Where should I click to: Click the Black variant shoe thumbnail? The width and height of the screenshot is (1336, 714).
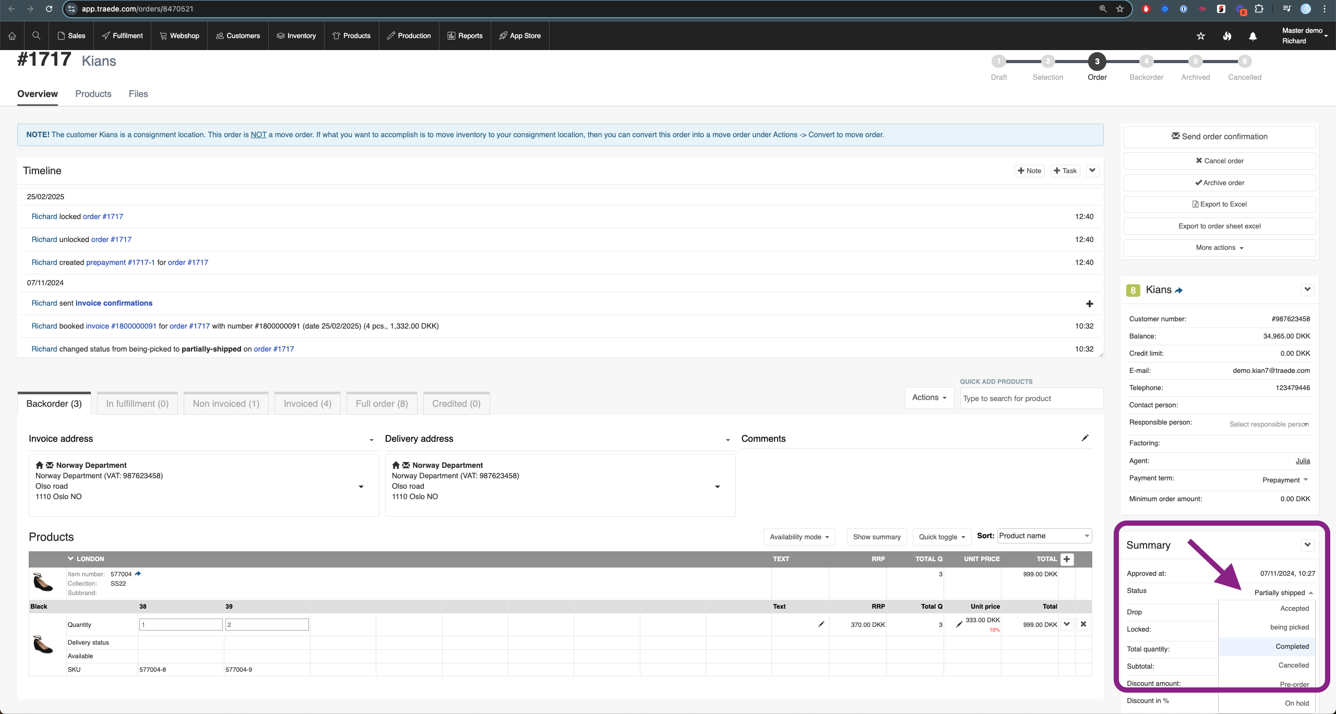tap(43, 645)
